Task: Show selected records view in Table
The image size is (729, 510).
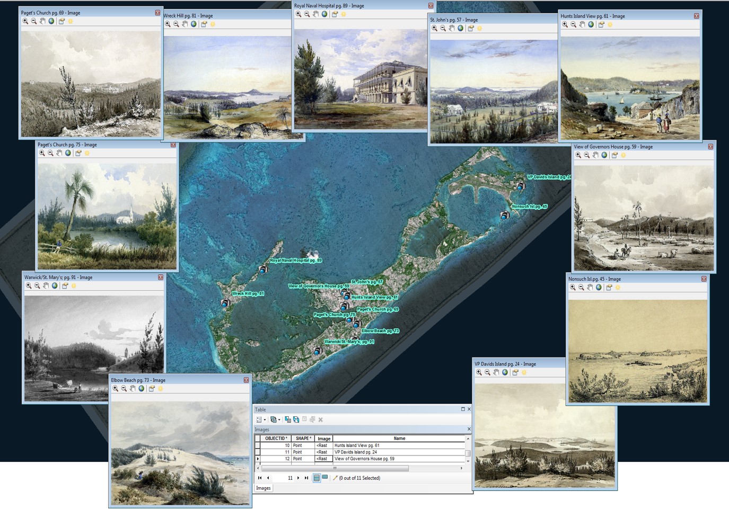Action: (x=324, y=478)
